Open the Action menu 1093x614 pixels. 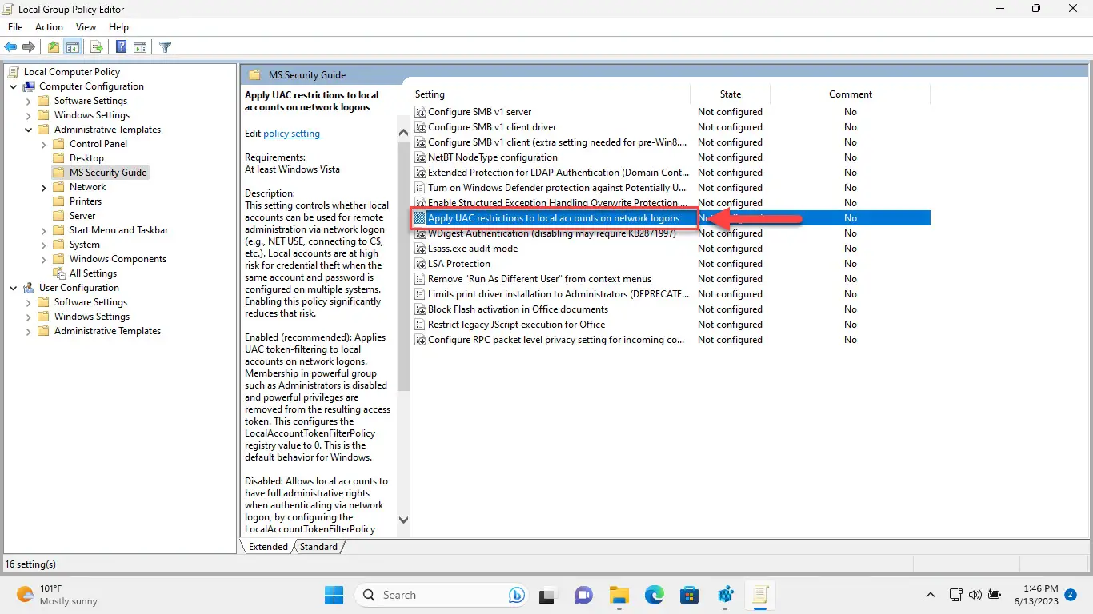tap(49, 27)
